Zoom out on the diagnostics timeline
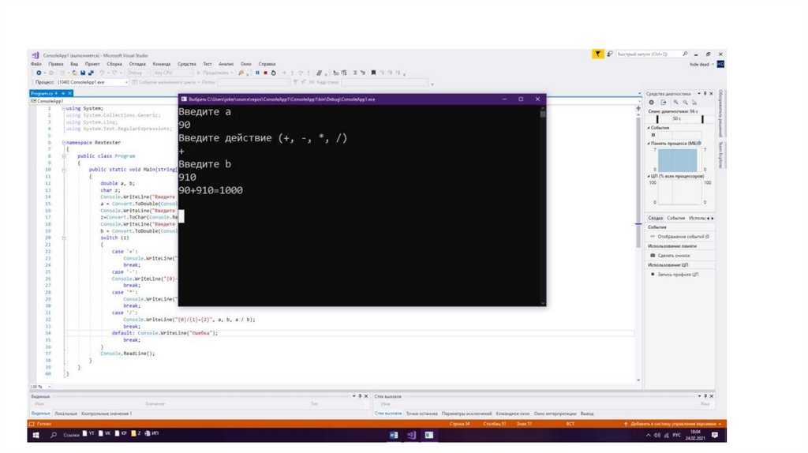 686,102
